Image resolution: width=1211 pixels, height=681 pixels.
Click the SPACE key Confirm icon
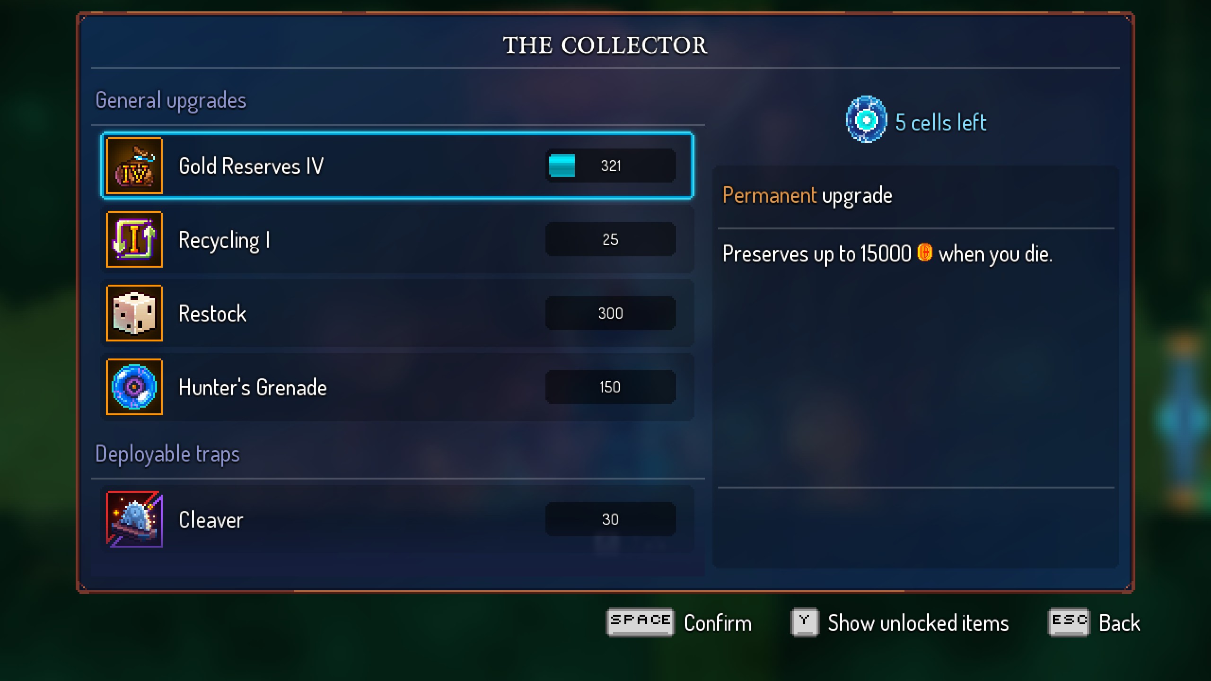click(x=640, y=622)
